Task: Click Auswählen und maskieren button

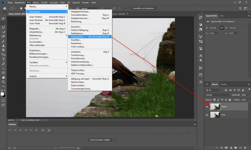Action: pos(144,8)
